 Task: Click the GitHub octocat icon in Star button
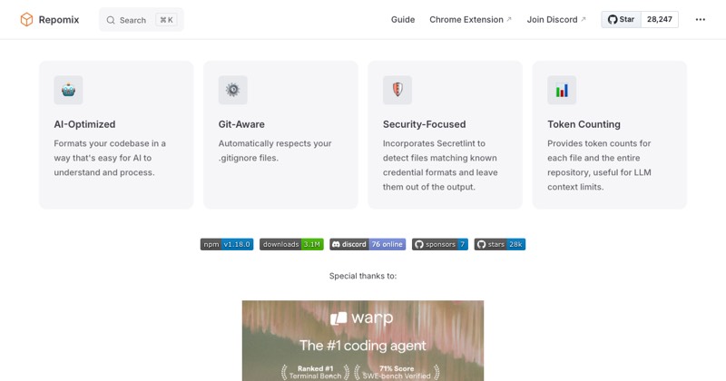coord(613,19)
